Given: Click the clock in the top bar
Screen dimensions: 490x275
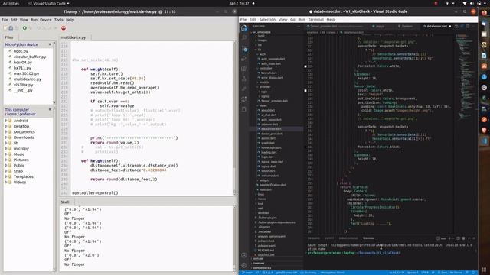Looking at the screenshot, I should [240, 3].
